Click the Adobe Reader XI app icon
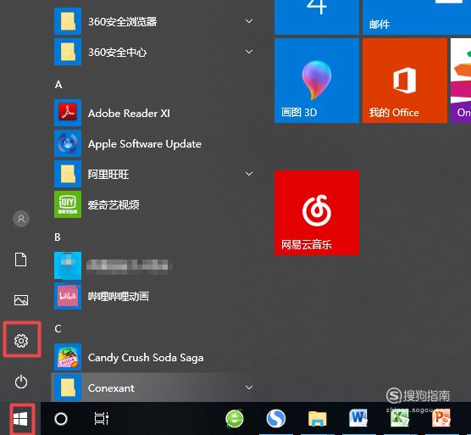471x435 pixels. click(x=68, y=113)
